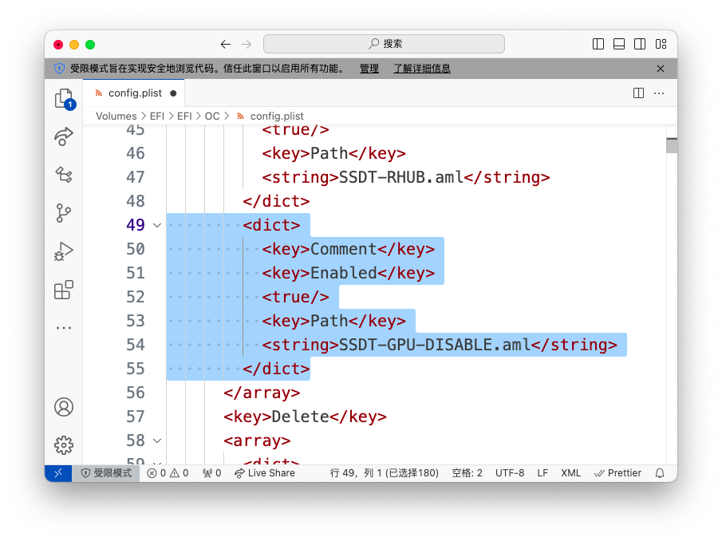722x541 pixels.
Task: Toggle the bottom panel layout button
Action: tap(619, 45)
